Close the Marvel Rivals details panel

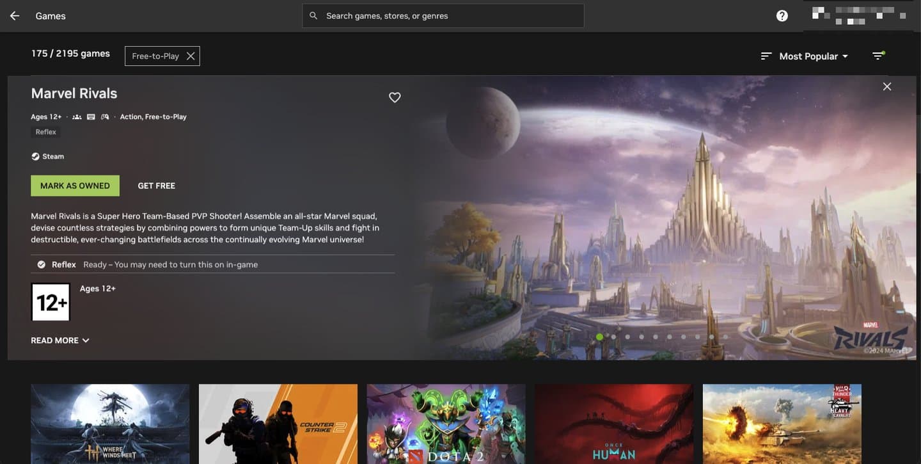886,86
